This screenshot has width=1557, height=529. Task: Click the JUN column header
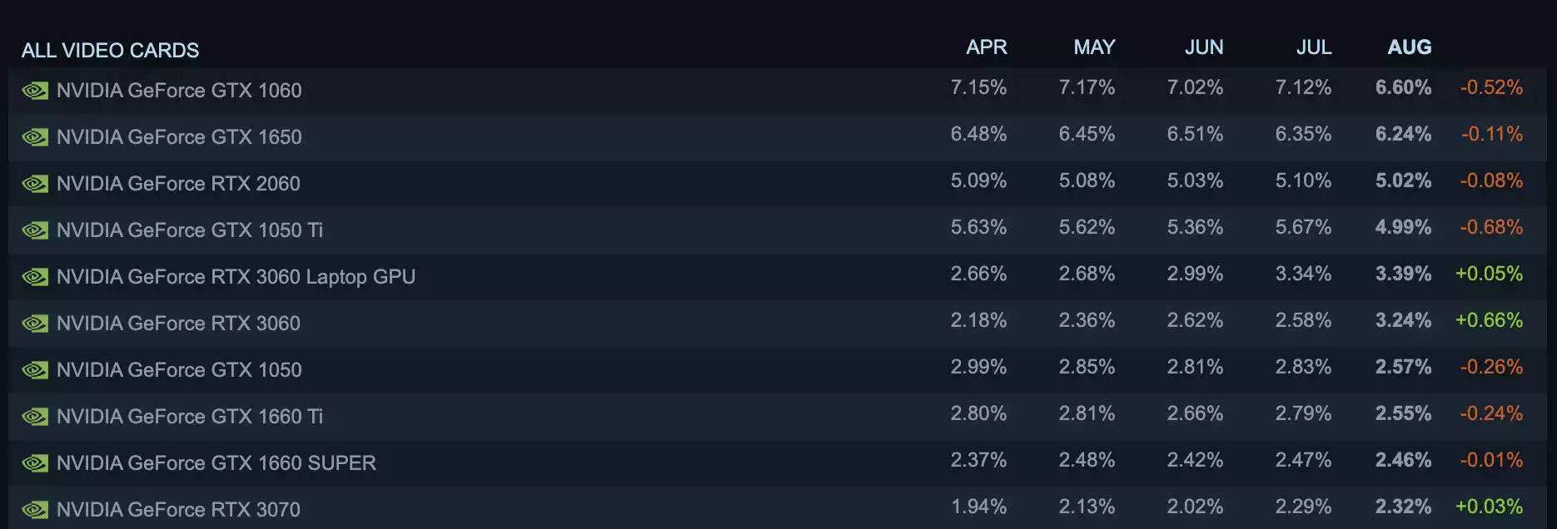[x=1204, y=47]
